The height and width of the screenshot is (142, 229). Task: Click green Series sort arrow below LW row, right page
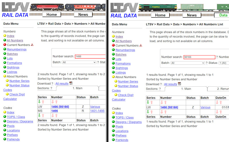click(x=148, y=112)
